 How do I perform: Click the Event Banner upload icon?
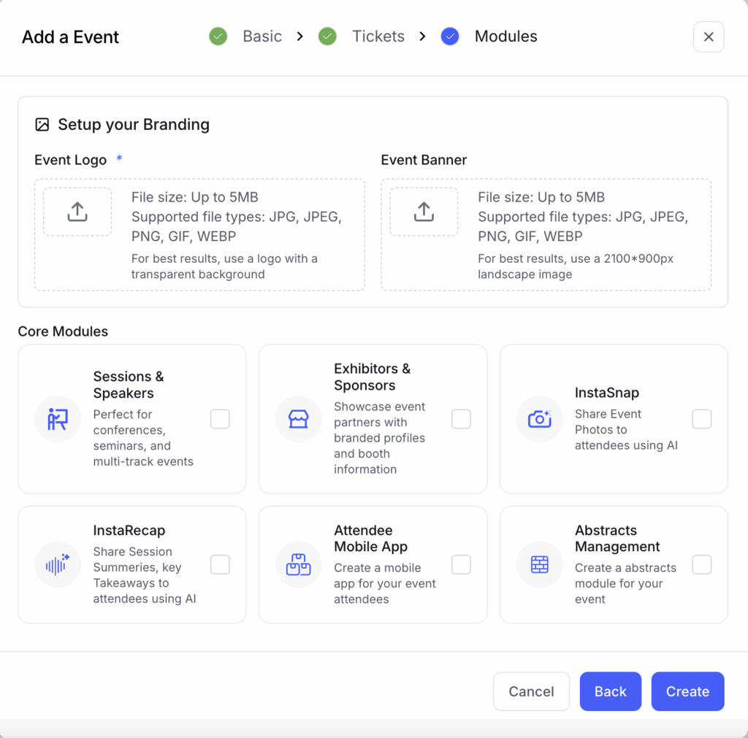click(x=424, y=212)
